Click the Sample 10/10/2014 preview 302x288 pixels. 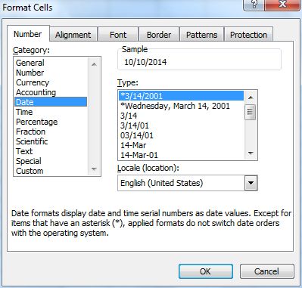click(145, 62)
